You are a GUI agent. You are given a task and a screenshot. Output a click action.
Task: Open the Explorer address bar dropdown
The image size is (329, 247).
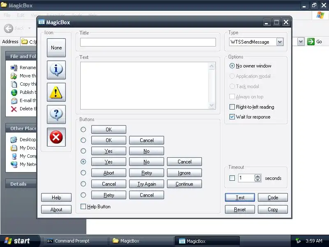pos(301,42)
